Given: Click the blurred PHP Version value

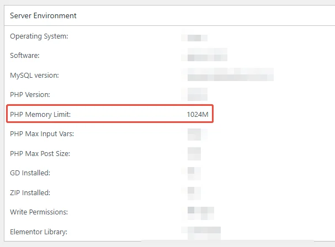Looking at the screenshot, I should (197, 94).
